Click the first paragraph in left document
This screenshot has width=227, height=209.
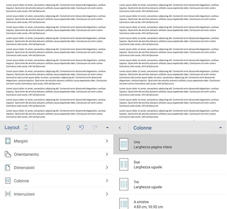[x=56, y=8]
